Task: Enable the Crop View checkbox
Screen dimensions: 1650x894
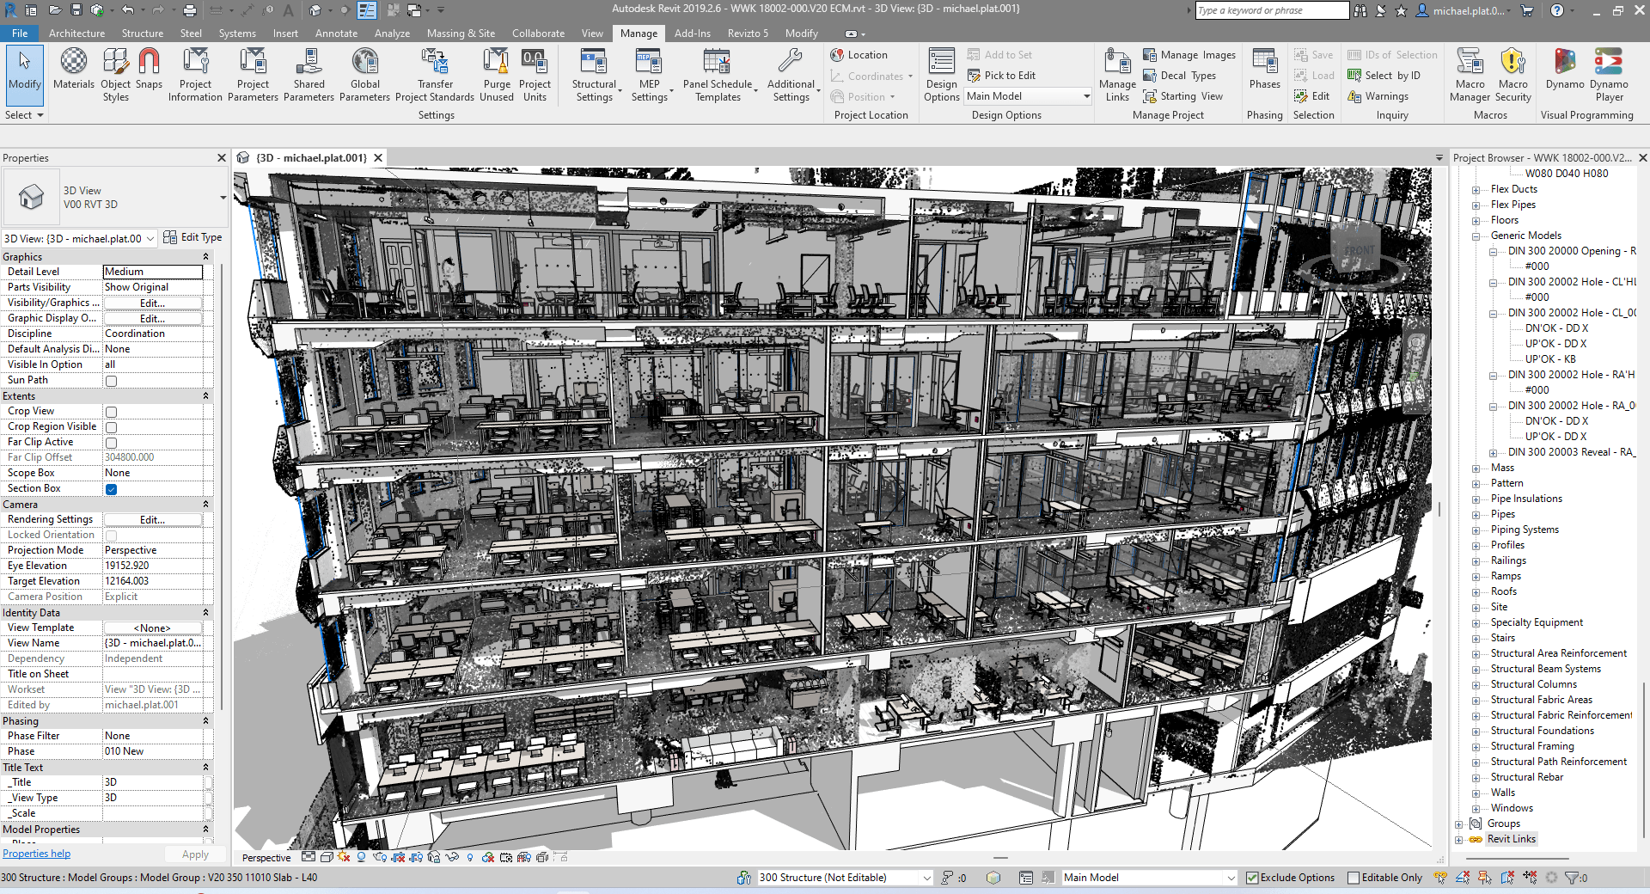Action: [x=111, y=412]
